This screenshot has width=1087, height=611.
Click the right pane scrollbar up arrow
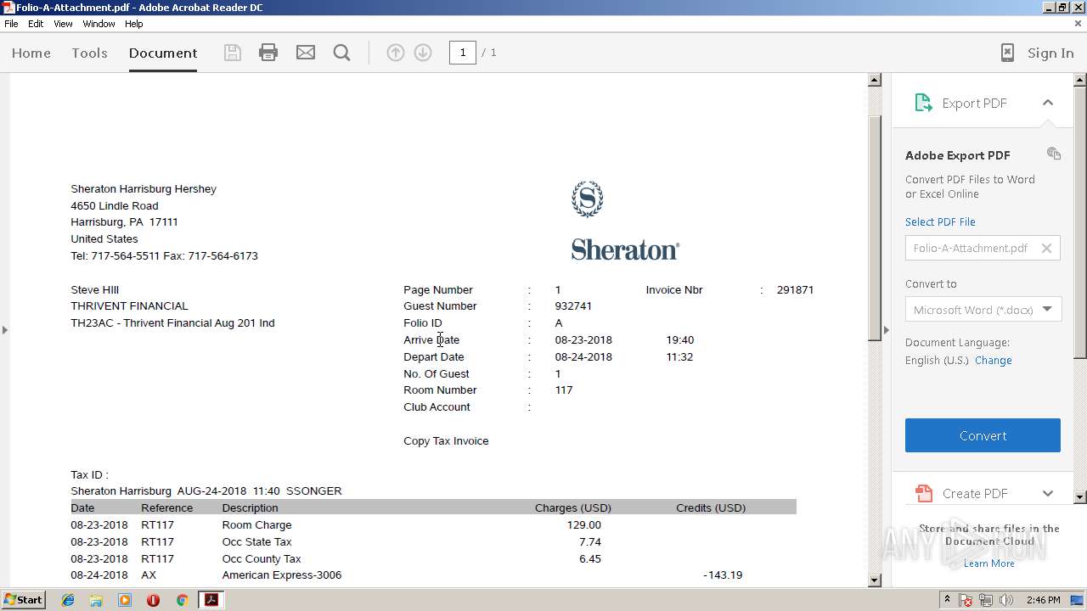point(1080,81)
